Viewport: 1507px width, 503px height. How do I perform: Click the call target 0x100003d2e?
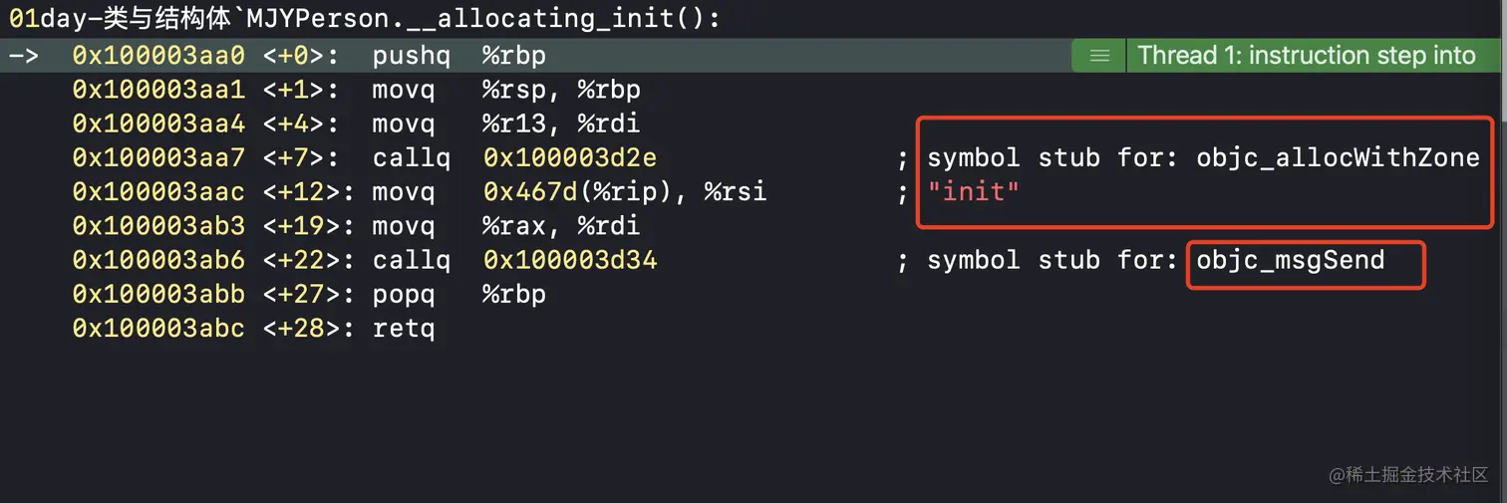click(569, 157)
